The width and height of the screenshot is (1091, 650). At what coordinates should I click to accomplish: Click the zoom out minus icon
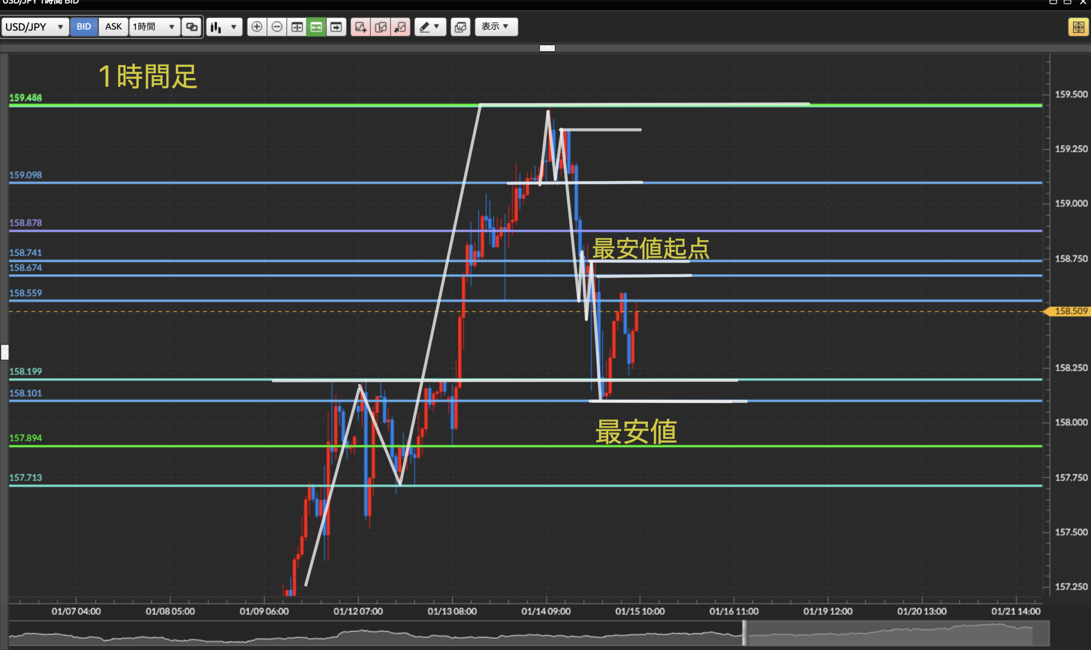(x=277, y=27)
